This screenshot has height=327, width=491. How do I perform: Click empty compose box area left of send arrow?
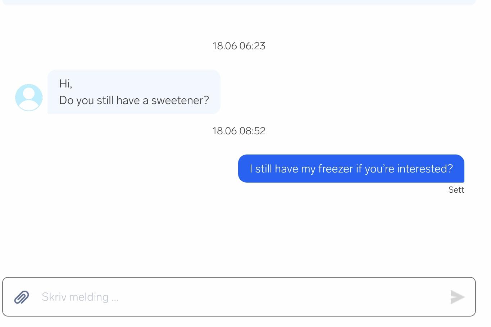coord(284,297)
